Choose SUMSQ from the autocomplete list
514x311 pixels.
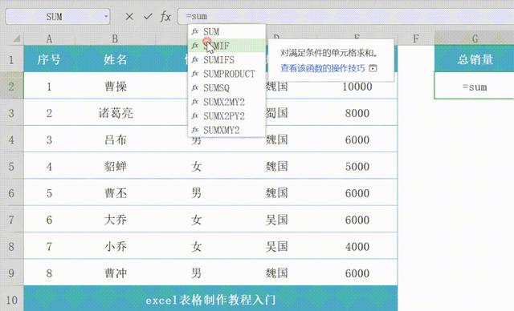226,88
